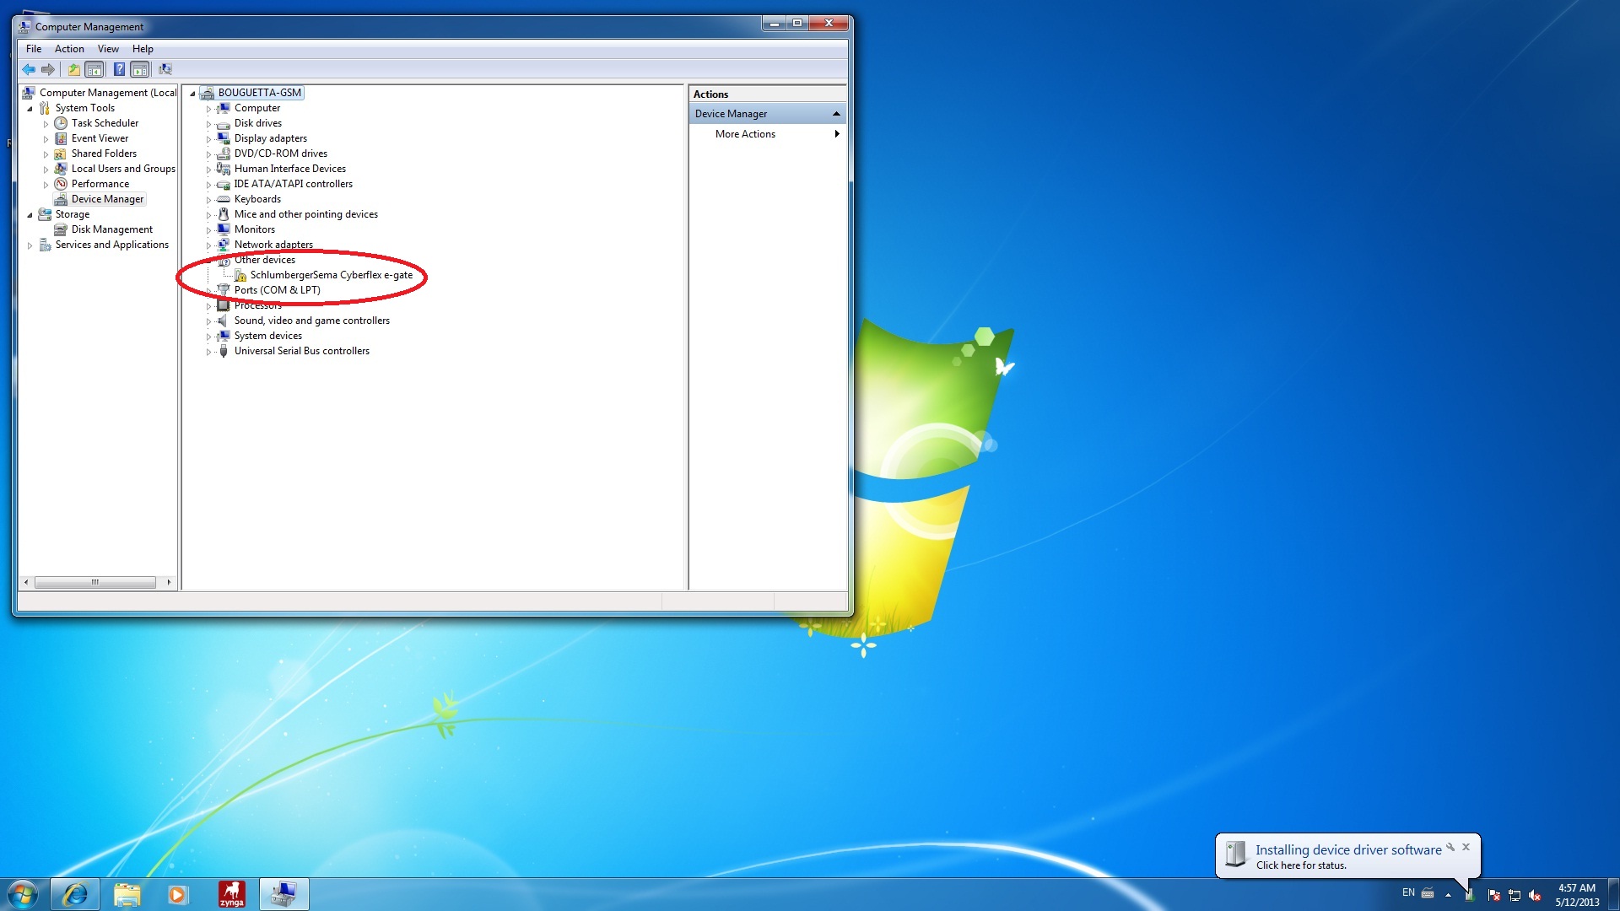Select Disk drives category icon
This screenshot has height=911, width=1620.
(x=224, y=123)
